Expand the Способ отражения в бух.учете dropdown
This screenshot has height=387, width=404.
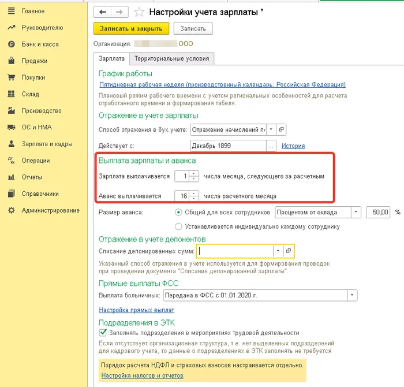(271, 129)
